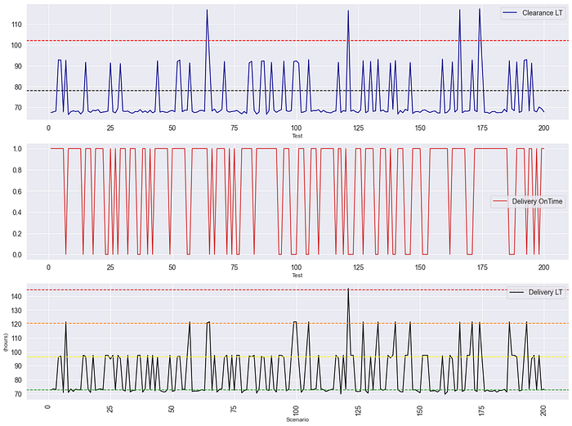Click the highest peak in the Delivery LT chart
Screen dimensions: 572x426
coord(348,289)
